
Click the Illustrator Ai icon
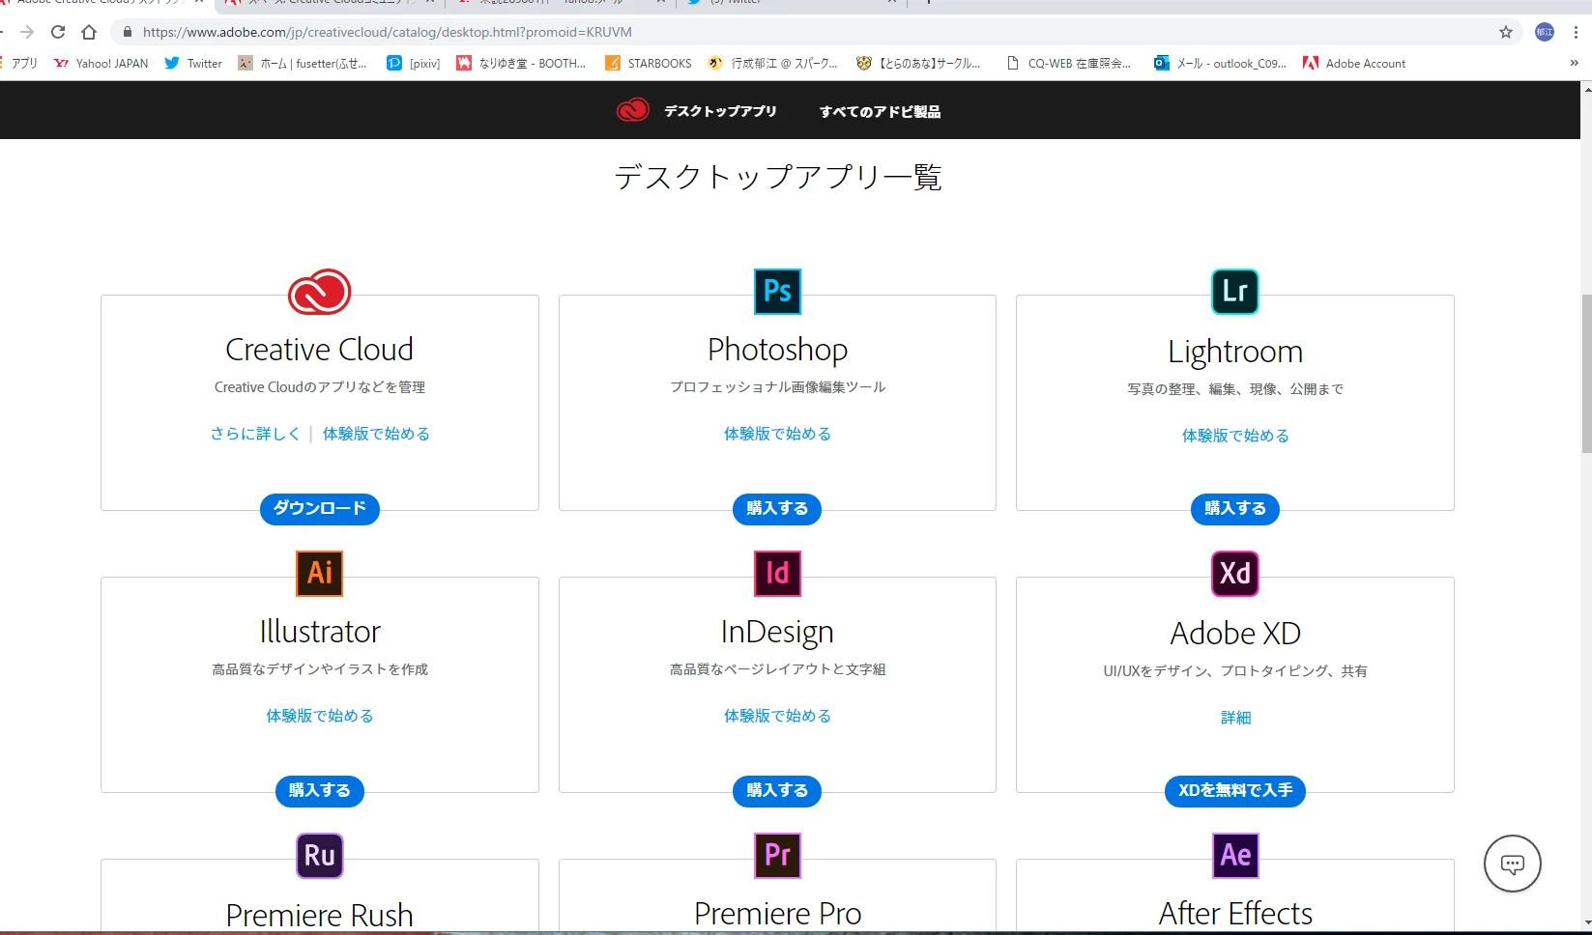point(320,573)
